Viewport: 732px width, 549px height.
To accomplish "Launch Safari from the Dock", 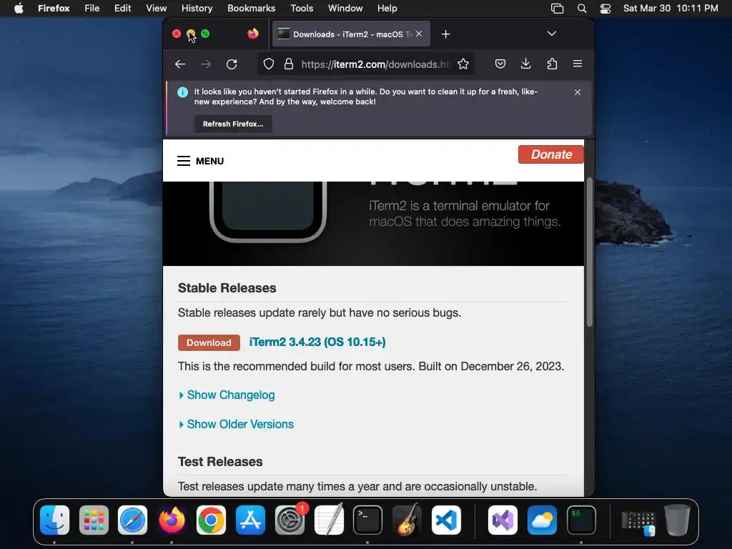I will coord(132,520).
